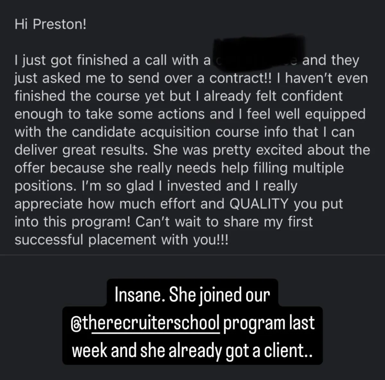Click the horizontal divider line below the message
Viewport: 385px width, 380px height.
click(193, 255)
